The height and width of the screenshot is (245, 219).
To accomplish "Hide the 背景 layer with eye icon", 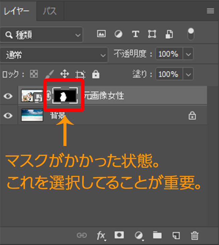I will click(8, 116).
